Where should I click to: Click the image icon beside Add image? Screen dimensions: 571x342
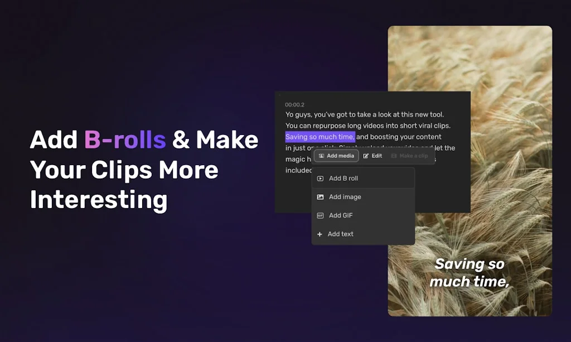tap(320, 197)
